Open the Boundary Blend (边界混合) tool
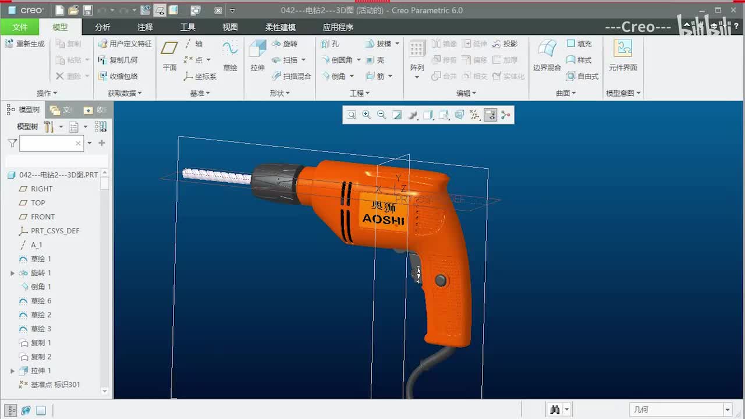Image resolution: width=745 pixels, height=419 pixels. [x=547, y=56]
